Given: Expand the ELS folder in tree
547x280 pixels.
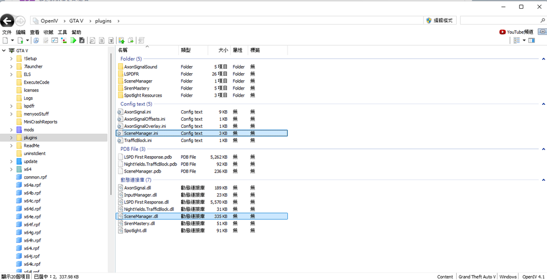Looking at the screenshot, I should point(11,74).
